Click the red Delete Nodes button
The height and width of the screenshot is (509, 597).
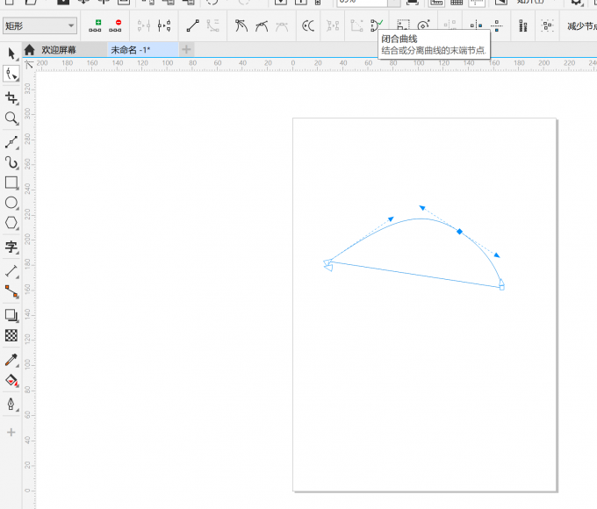(117, 26)
